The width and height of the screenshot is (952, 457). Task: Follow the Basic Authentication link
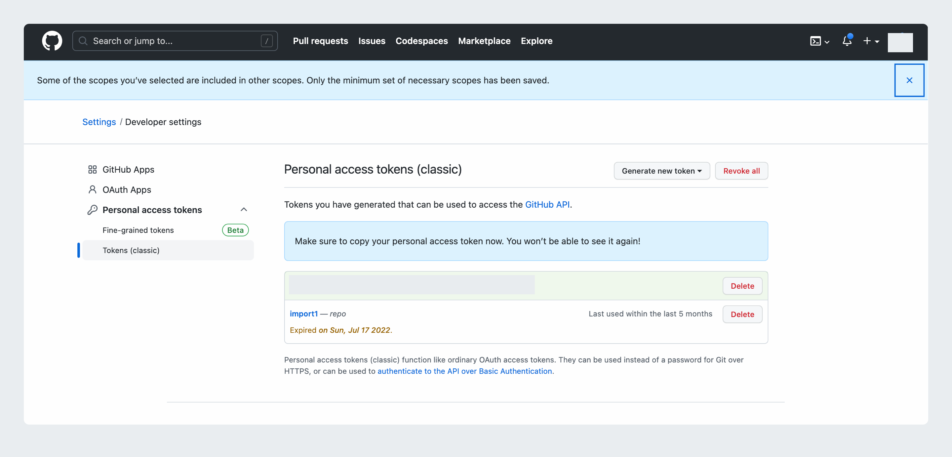coord(464,371)
